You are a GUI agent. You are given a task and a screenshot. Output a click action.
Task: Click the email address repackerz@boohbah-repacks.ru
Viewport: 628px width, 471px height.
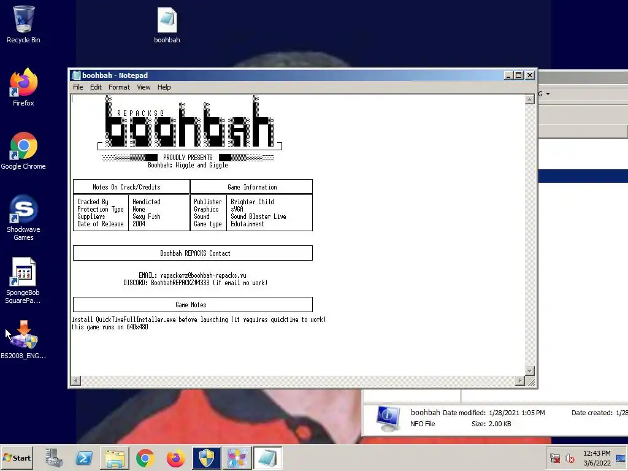(204, 275)
